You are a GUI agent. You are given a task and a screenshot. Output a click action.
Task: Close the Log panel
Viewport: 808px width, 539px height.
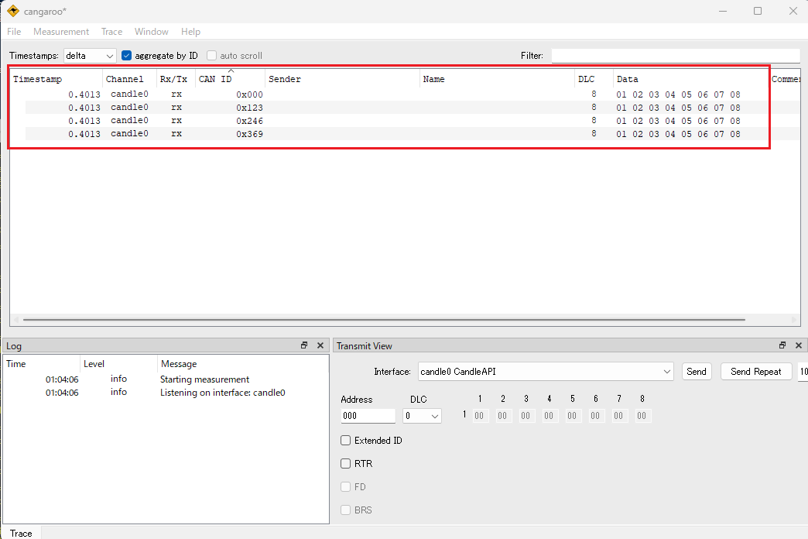click(320, 345)
